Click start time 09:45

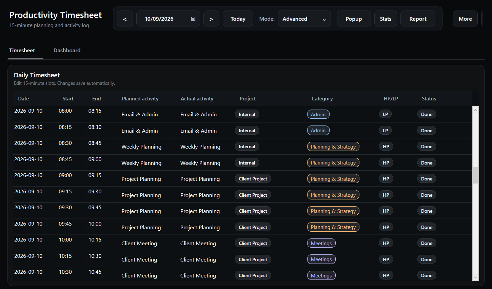coord(65,224)
